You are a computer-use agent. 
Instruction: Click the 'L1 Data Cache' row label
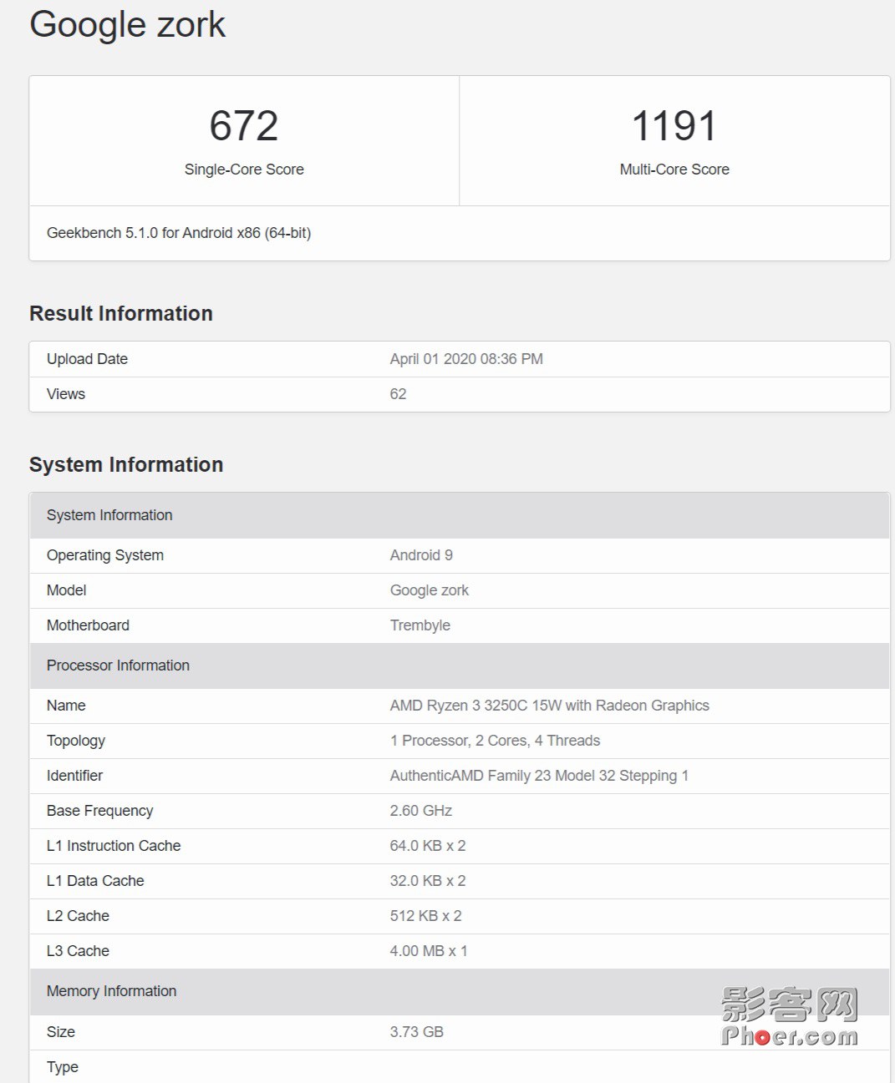click(x=95, y=881)
